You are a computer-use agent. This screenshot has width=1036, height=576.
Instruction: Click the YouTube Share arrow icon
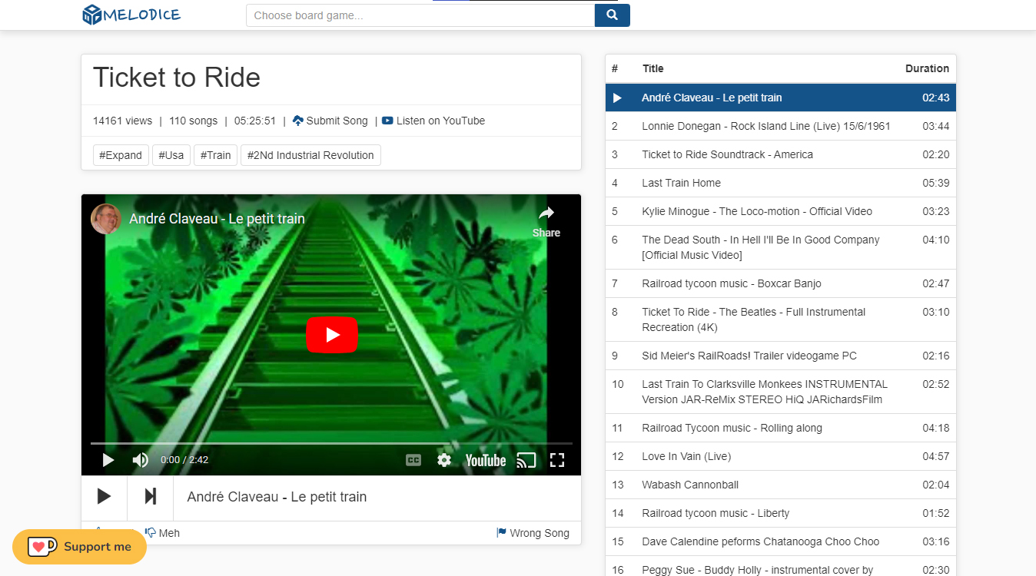point(546,214)
